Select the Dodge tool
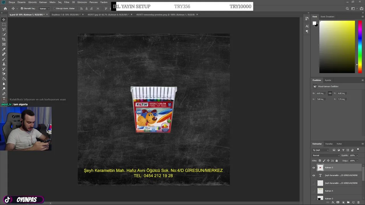Image resolution: width=365 pixels, height=205 pixels. point(4,89)
